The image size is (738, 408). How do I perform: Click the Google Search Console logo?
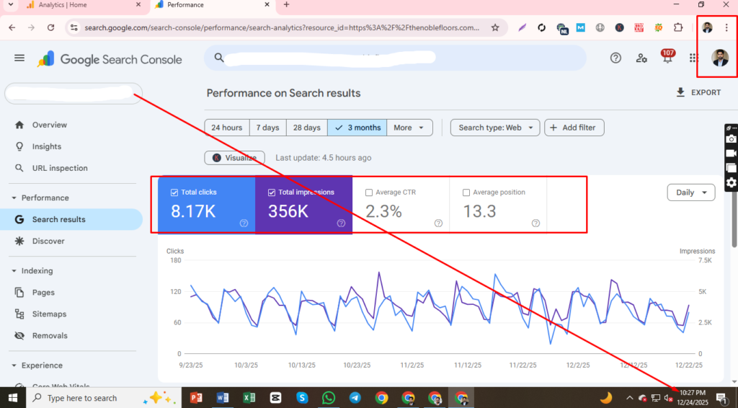(x=110, y=59)
